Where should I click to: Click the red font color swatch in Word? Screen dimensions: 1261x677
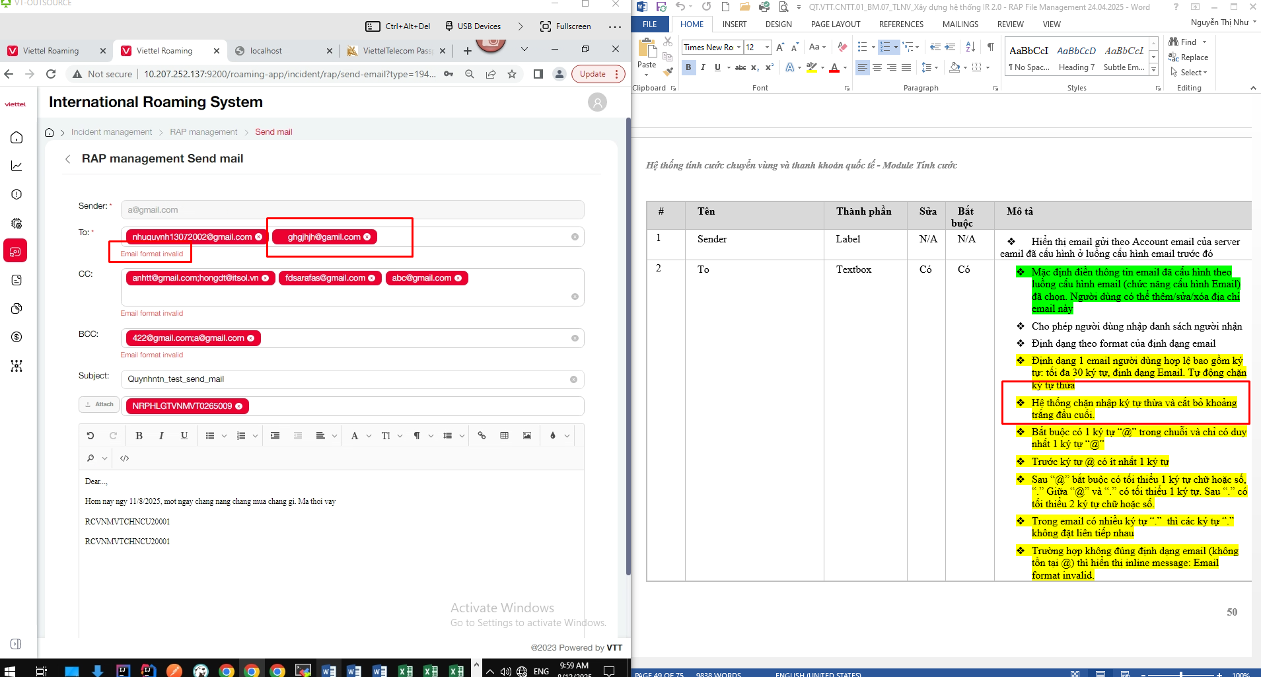tap(834, 68)
